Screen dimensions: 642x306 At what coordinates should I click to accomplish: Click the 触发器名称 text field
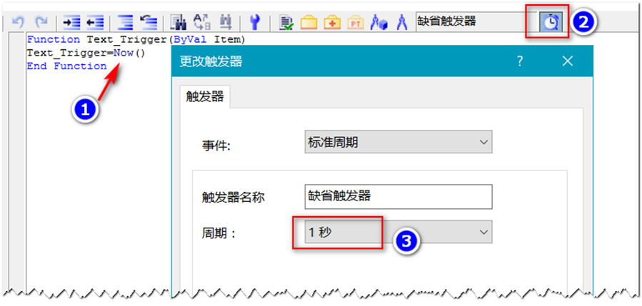point(398,197)
